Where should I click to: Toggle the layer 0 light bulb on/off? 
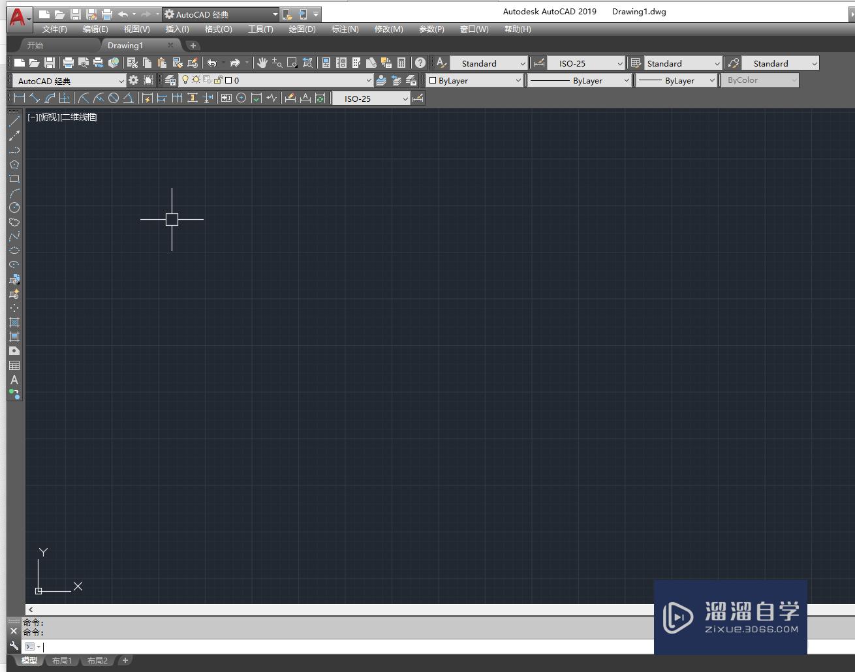pos(185,80)
